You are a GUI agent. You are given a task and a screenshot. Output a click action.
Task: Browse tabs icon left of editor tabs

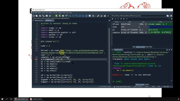(33, 20)
